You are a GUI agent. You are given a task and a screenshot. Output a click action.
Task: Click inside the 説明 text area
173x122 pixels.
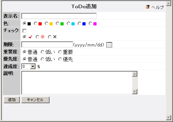point(77,83)
